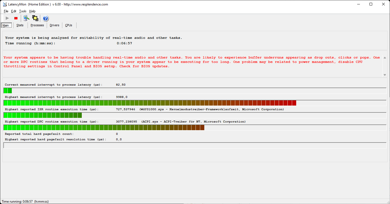The image size is (390, 204).
Task: Open the Edit menu
Action: (x=14, y=11)
